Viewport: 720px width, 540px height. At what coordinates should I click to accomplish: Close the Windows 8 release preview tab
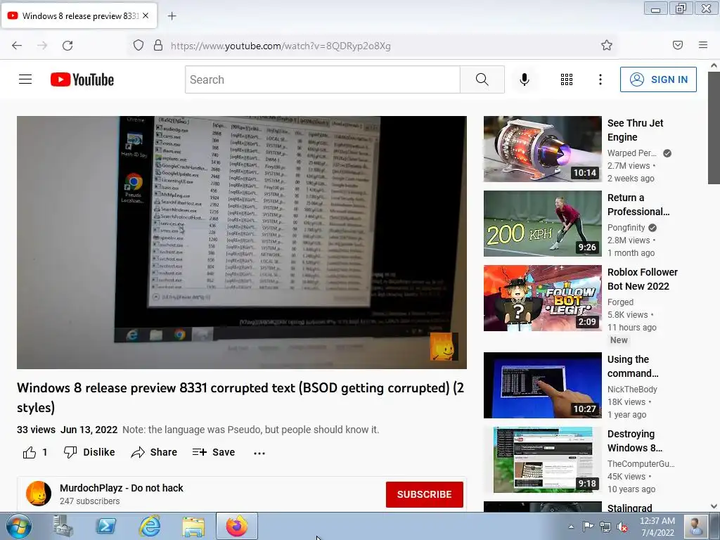click(x=146, y=15)
